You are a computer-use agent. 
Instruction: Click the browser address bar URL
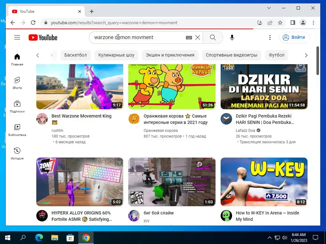[114, 23]
